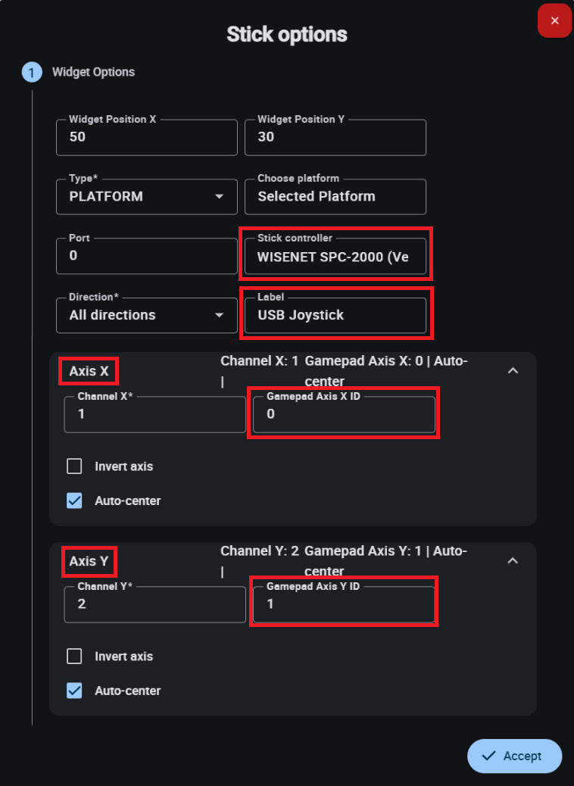Click the Widget Position Y field
Viewport: 574px width, 786px height.
(x=335, y=138)
